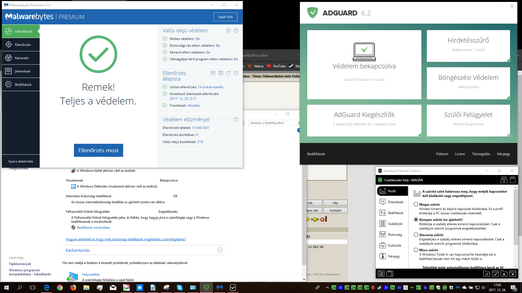Viewport: 522px width, 293px height.
Task: Expand AdGuard Kiegészítők tile corner arrow
Action: [419, 134]
